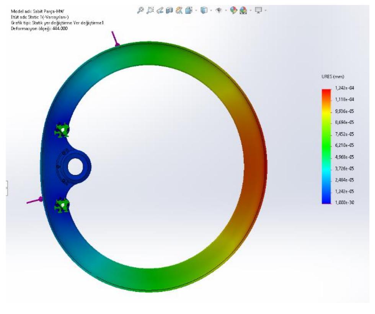Click legend value 3,726e-05
This screenshot has height=314, width=375.
point(344,168)
